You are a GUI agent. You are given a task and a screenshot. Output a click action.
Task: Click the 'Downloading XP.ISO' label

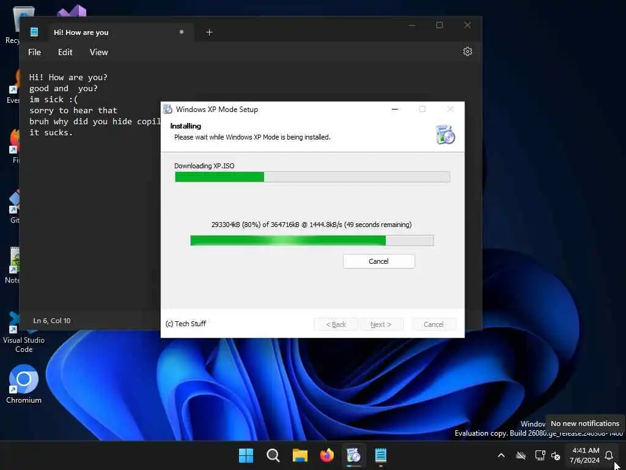pyautogui.click(x=204, y=166)
